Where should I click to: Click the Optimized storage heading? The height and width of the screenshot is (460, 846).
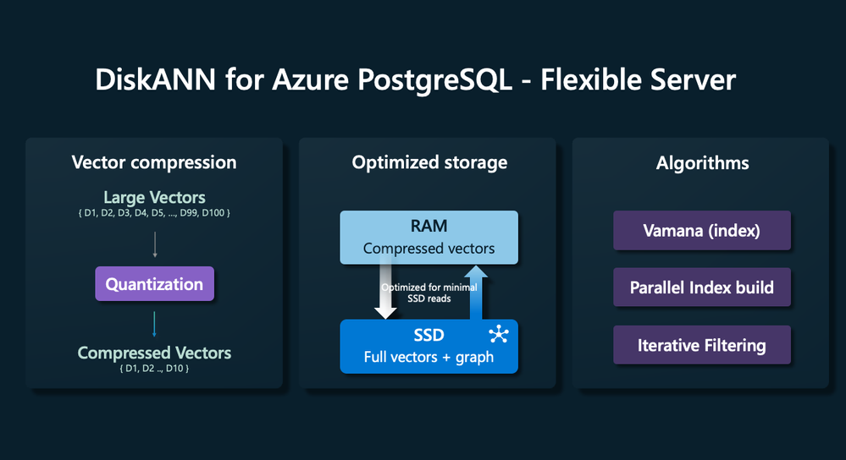point(429,162)
